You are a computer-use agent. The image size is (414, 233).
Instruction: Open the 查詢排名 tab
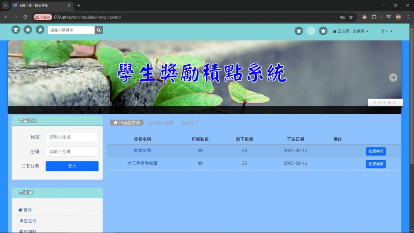[190, 123]
